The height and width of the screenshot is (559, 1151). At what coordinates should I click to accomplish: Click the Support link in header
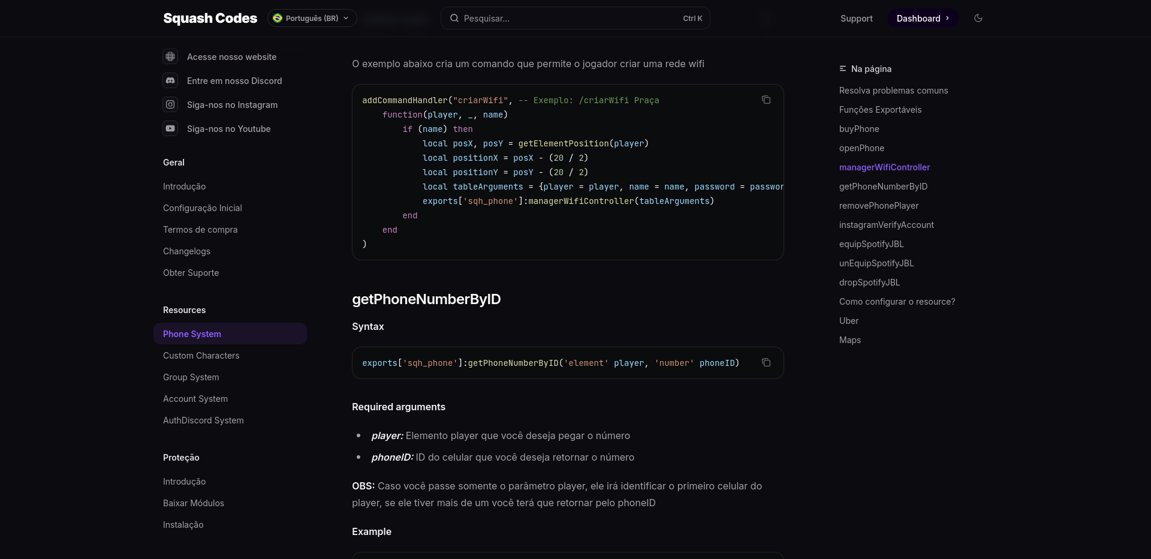[x=856, y=19]
